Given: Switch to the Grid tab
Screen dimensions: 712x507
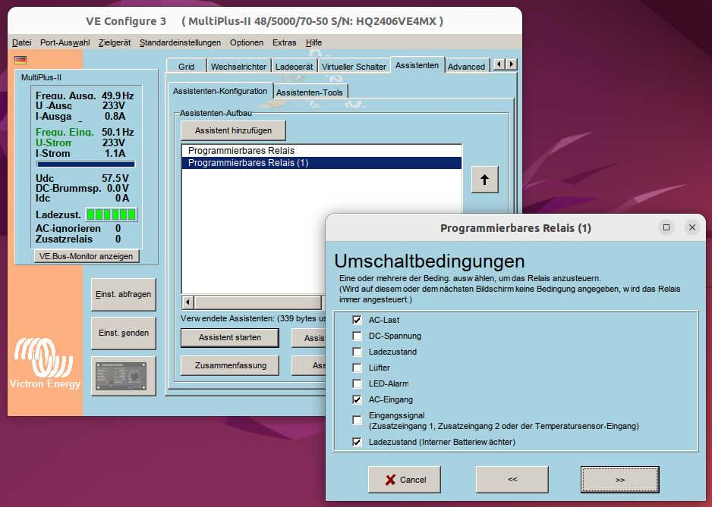Looking at the screenshot, I should 186,66.
